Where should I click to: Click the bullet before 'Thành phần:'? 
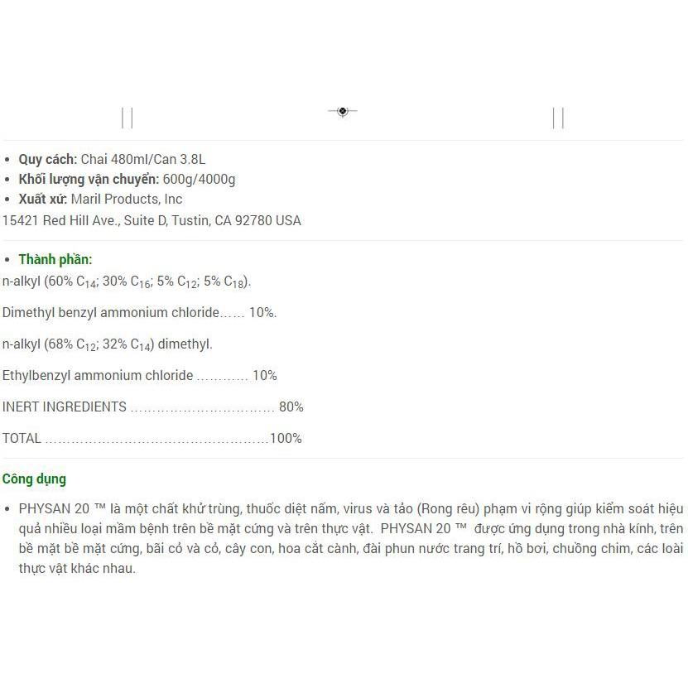click(x=8, y=260)
